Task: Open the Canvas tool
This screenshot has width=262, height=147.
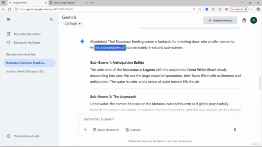Action: coord(133,130)
